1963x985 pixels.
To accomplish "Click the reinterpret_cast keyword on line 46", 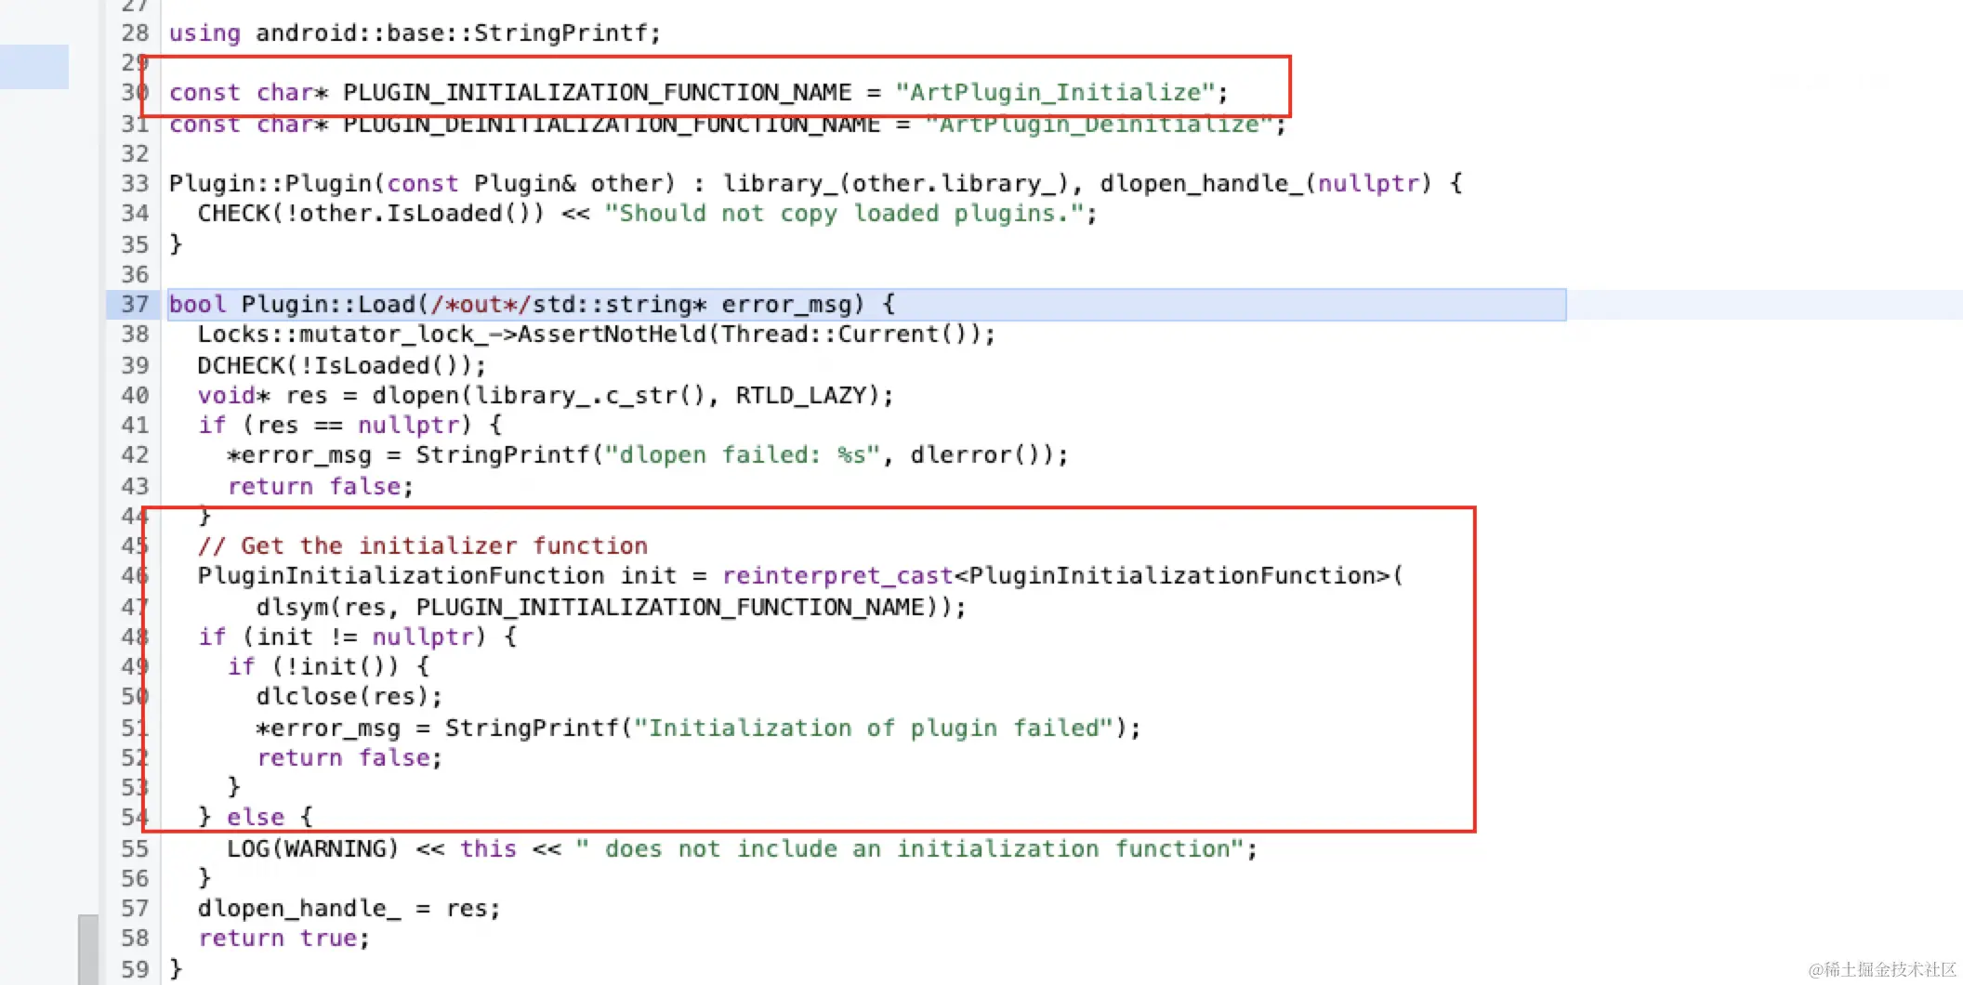I will coord(837,576).
